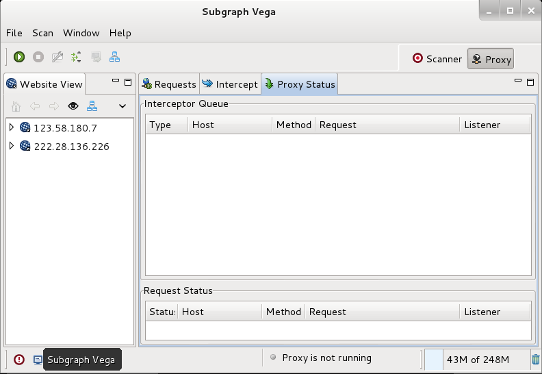Click the 'Proxy is not running' status text
Image resolution: width=542 pixels, height=374 pixels.
(x=326, y=358)
